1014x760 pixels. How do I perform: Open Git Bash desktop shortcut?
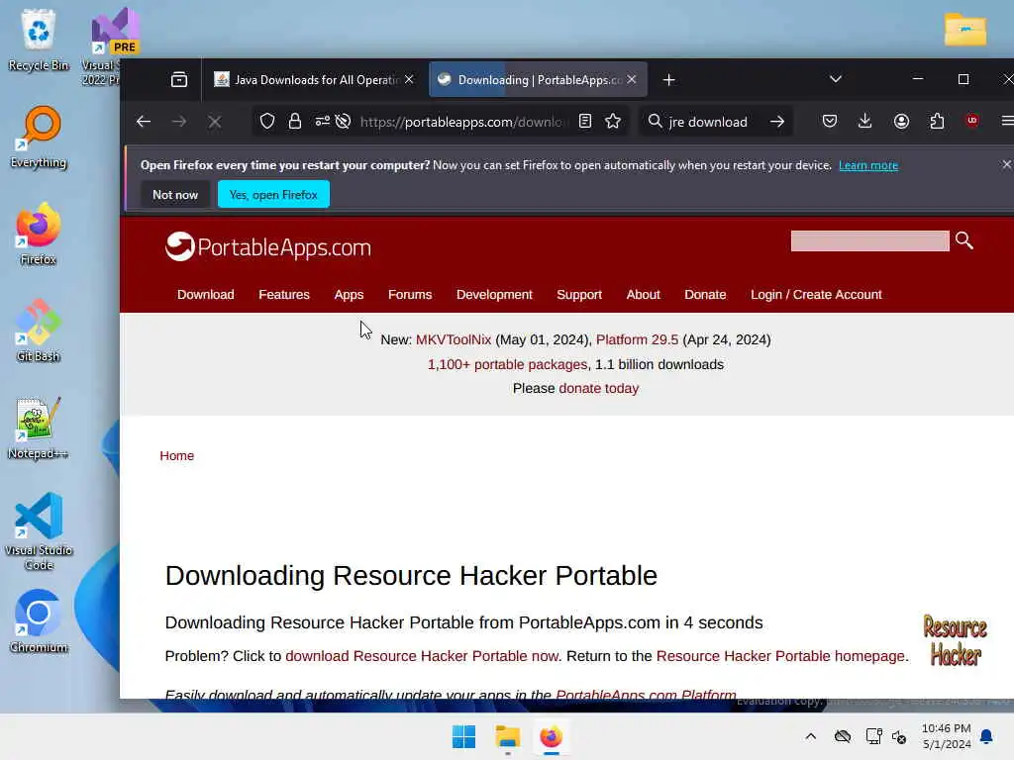[39, 331]
